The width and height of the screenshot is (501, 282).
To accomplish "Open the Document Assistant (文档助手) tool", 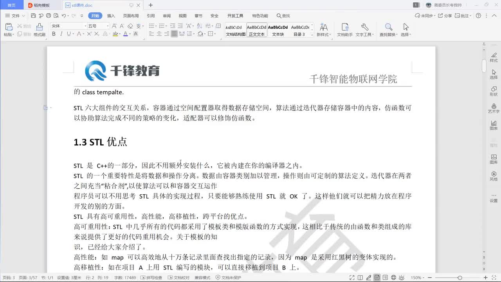I will 345,30.
